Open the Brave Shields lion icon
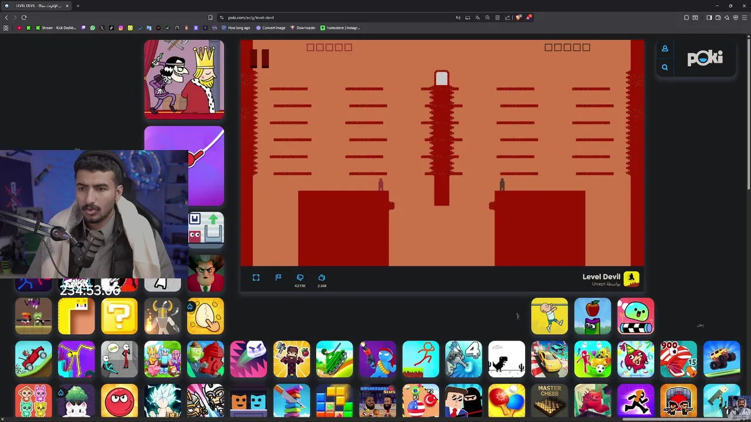The height and width of the screenshot is (422, 751). 518,18
